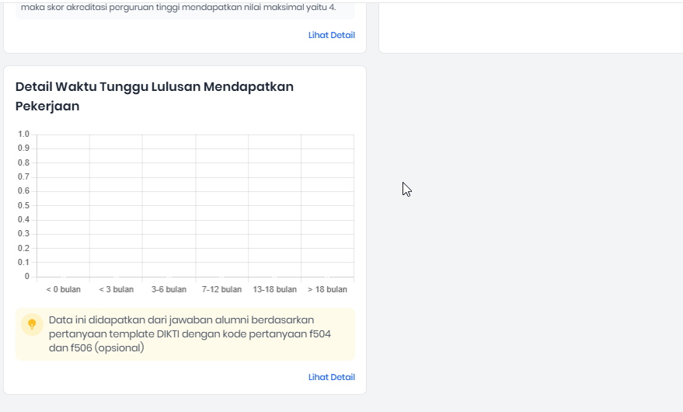Click the '< 0 bulan' axis label
683x412 pixels.
(x=63, y=289)
